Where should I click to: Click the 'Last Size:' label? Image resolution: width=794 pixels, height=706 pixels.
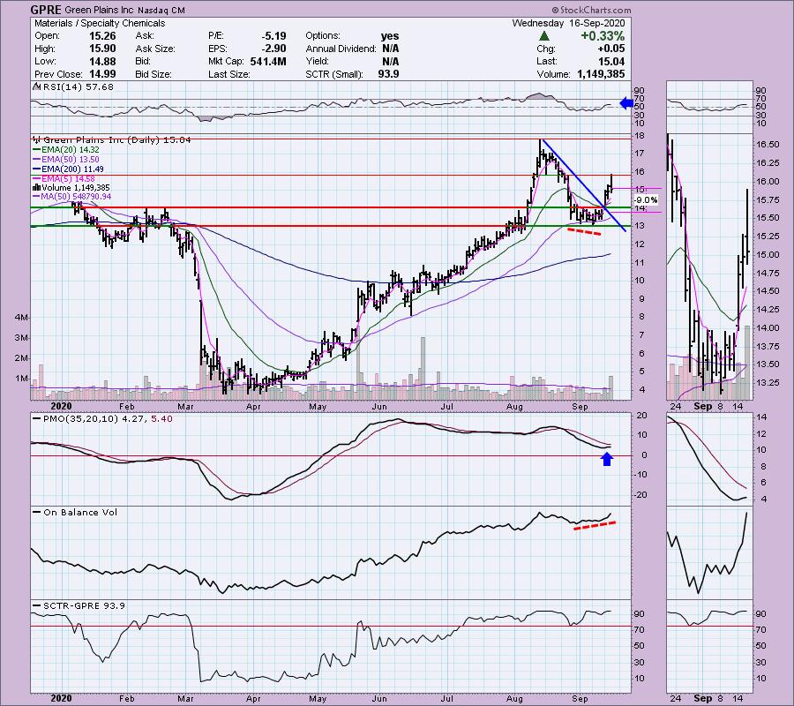click(228, 74)
